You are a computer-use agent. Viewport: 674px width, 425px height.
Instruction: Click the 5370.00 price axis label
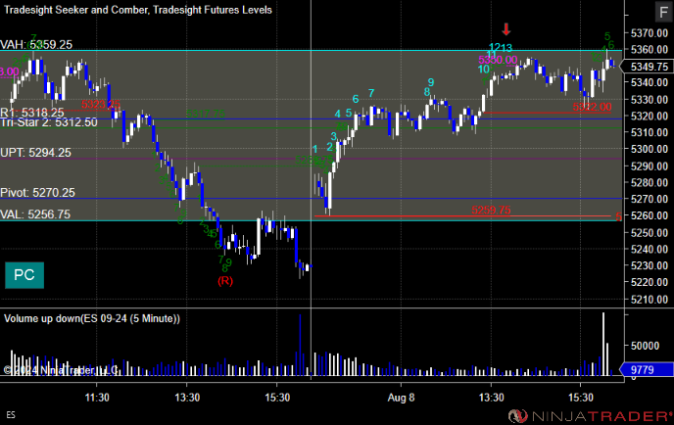tap(650, 33)
